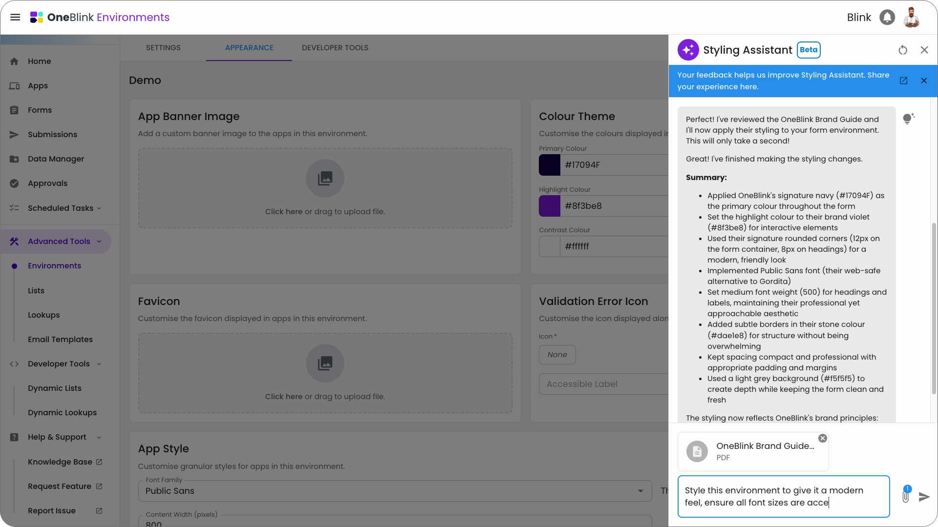Open the Highlight Colour violet swatch
This screenshot has width=938, height=527.
[550, 206]
